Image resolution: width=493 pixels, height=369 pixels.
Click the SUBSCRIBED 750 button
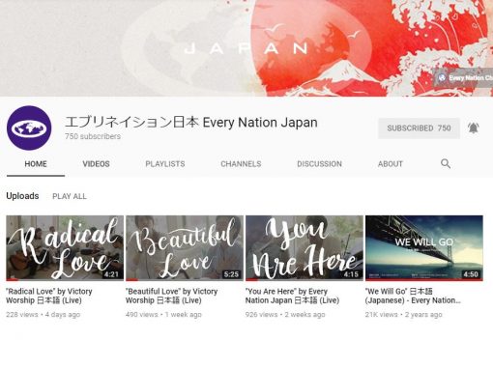click(419, 128)
